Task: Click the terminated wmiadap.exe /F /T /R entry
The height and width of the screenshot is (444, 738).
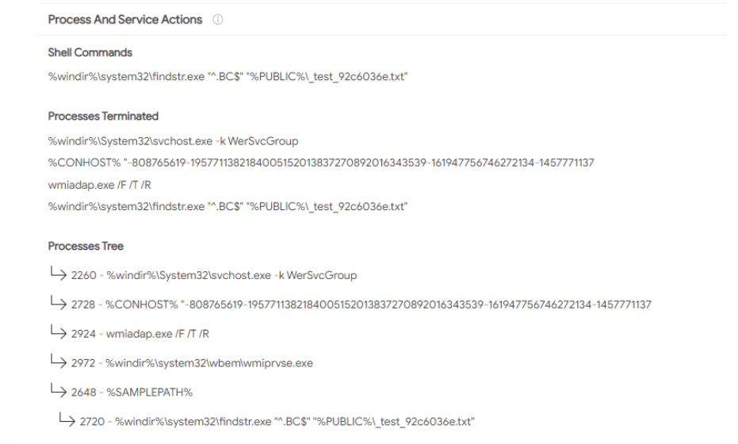Action: 99,185
